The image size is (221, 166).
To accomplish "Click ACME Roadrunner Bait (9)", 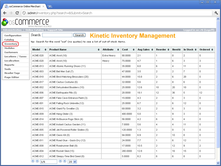I will [x=63, y=146].
